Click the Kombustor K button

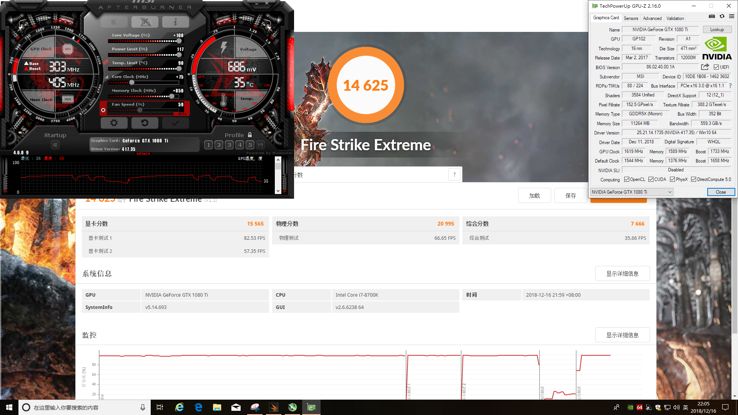tap(114, 22)
